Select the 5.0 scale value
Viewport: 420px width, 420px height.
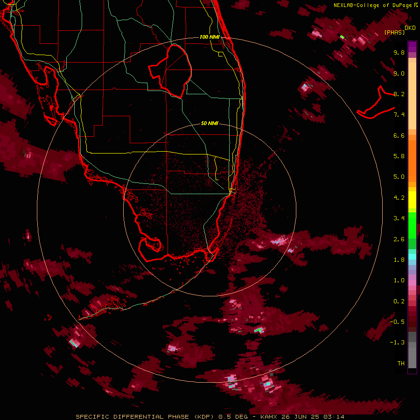pyautogui.click(x=399, y=177)
